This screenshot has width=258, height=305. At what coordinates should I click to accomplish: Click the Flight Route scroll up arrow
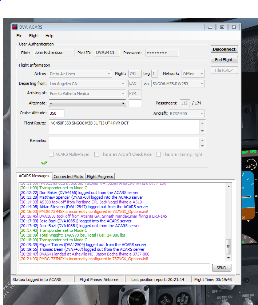[202, 123]
